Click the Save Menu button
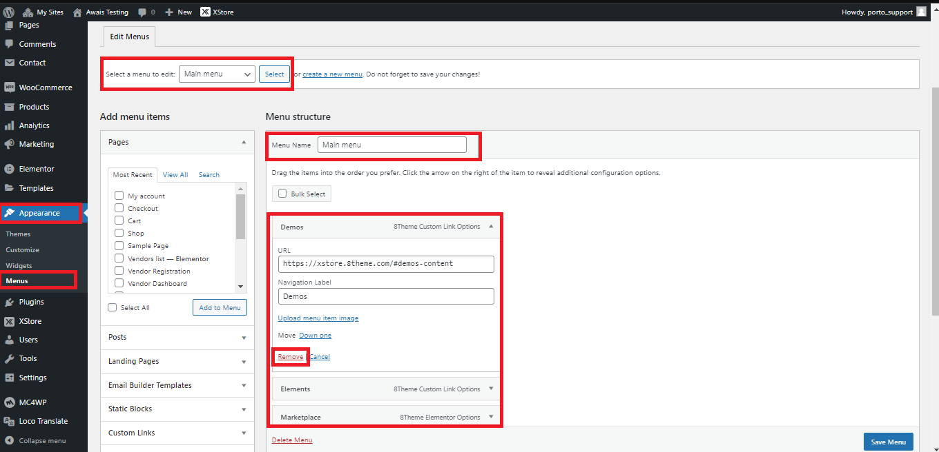Image resolution: width=939 pixels, height=452 pixels. click(888, 442)
